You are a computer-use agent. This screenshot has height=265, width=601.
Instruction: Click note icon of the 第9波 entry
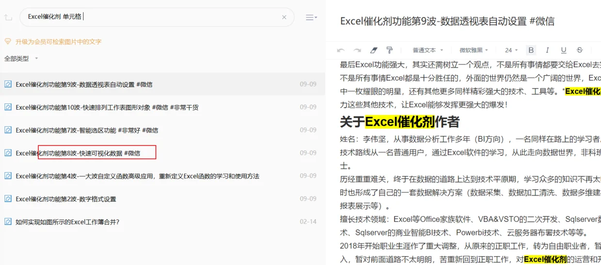(8, 84)
